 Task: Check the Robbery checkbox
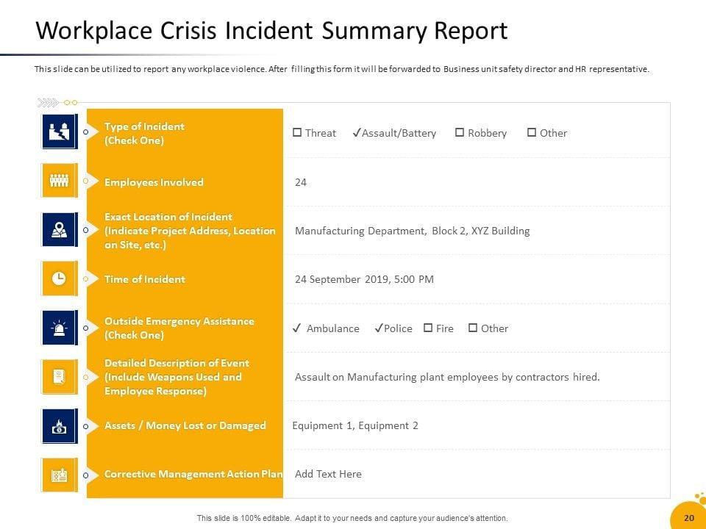tap(460, 133)
